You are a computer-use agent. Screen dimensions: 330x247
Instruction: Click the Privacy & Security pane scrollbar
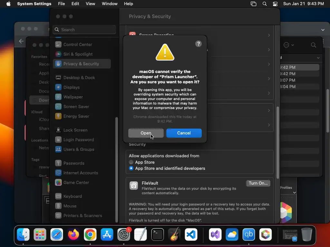(278, 143)
